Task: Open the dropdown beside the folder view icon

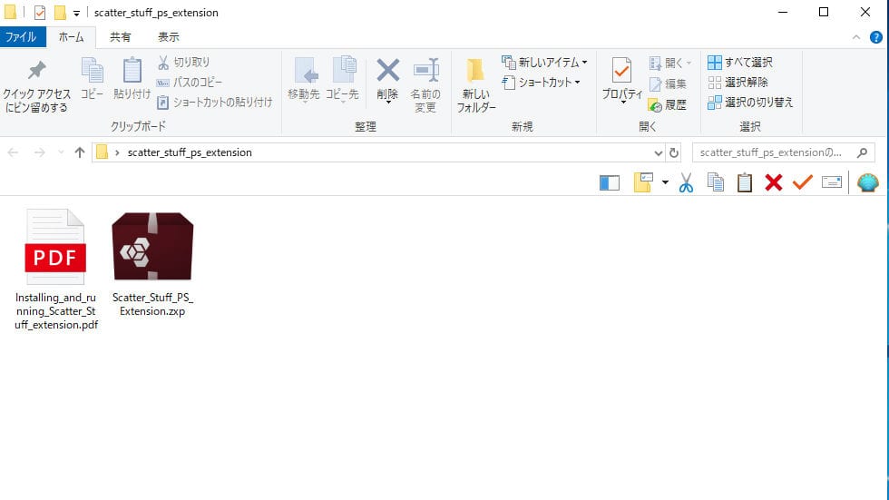Action: pos(665,182)
